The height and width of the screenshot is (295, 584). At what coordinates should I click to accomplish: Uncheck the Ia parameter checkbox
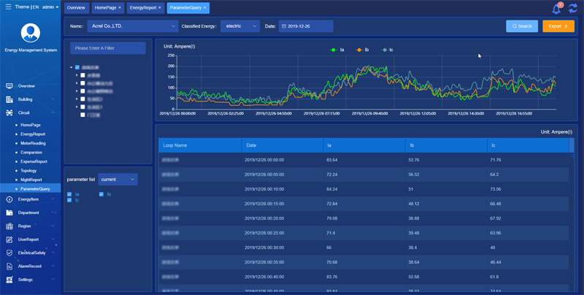click(x=69, y=194)
